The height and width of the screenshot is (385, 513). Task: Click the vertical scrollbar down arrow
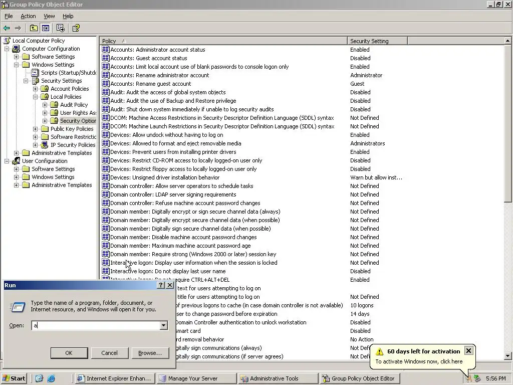[508, 355]
